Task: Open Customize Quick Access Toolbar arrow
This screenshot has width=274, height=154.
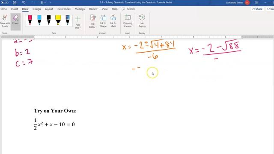Action: [51, 3]
